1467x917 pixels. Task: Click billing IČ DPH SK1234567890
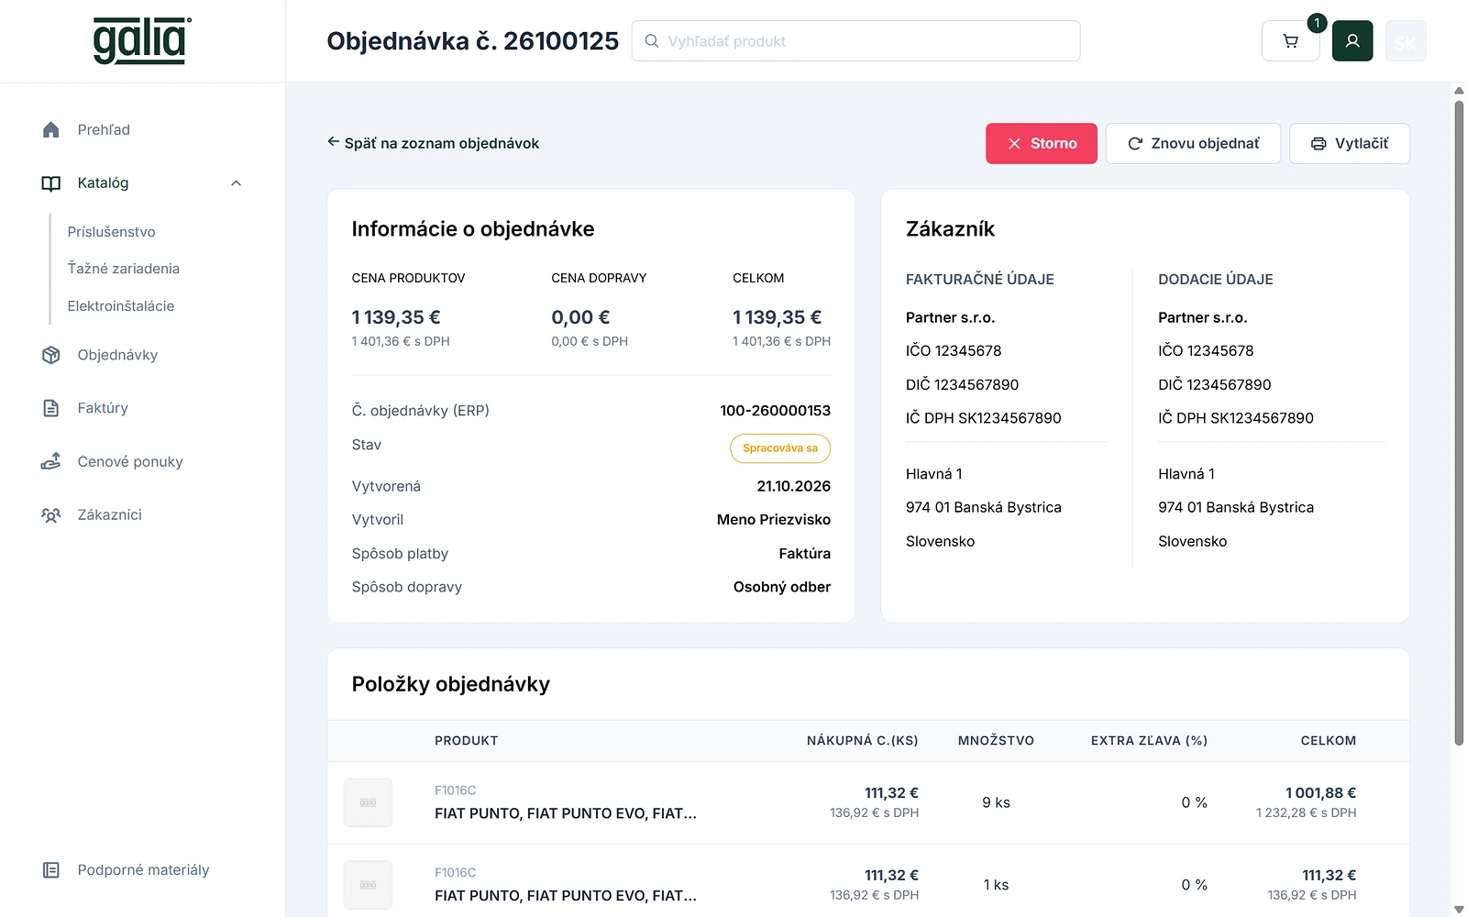984,418
